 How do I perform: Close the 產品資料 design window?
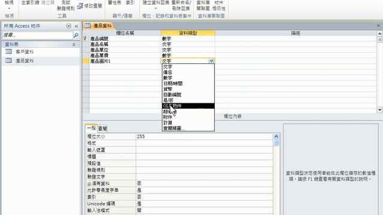click(378, 26)
